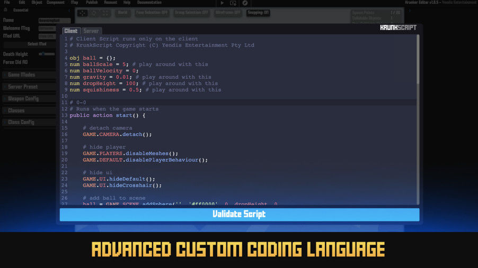Click the play test icon
This screenshot has width=478, height=268.
[x=222, y=3]
